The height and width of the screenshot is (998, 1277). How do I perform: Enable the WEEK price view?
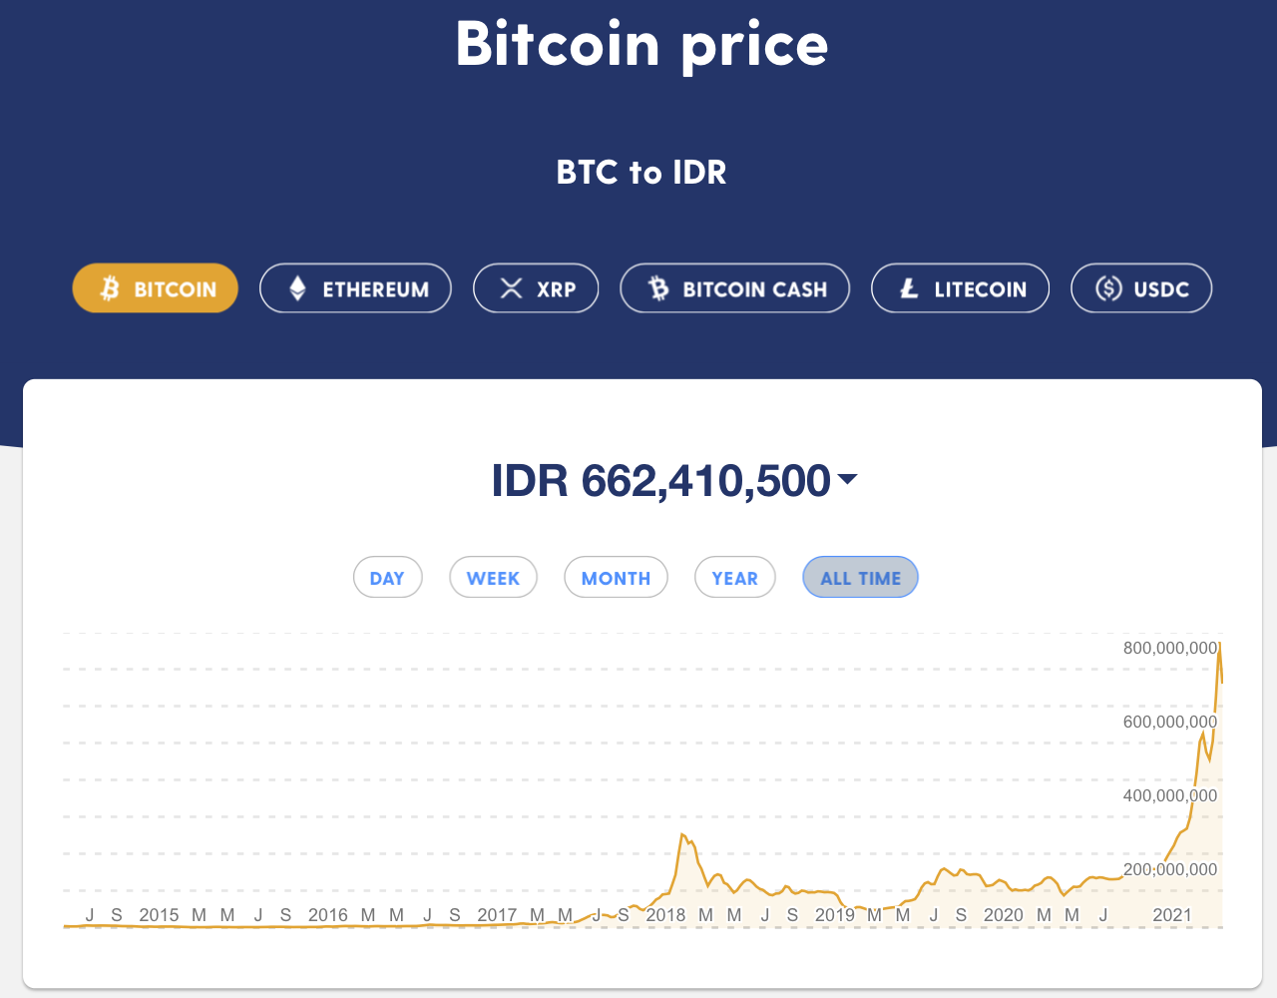click(493, 577)
